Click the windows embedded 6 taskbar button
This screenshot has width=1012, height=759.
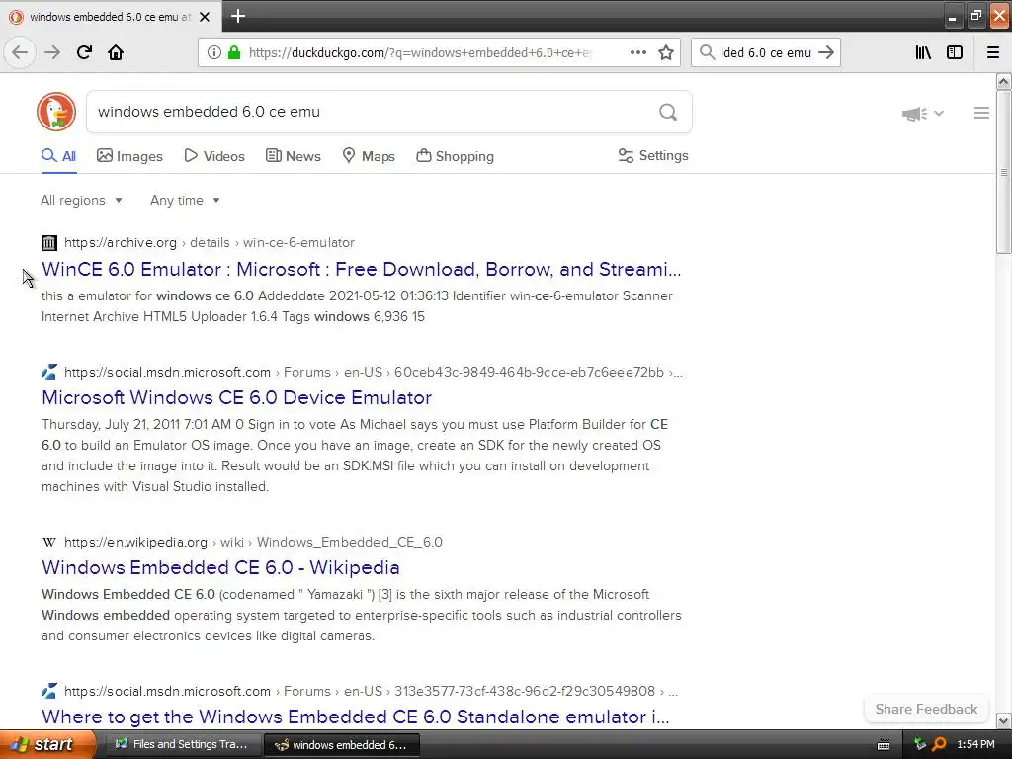(x=341, y=745)
